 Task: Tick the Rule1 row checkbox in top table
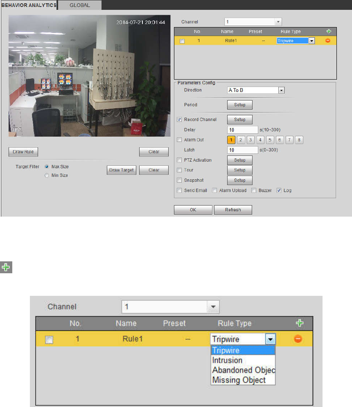click(x=183, y=41)
